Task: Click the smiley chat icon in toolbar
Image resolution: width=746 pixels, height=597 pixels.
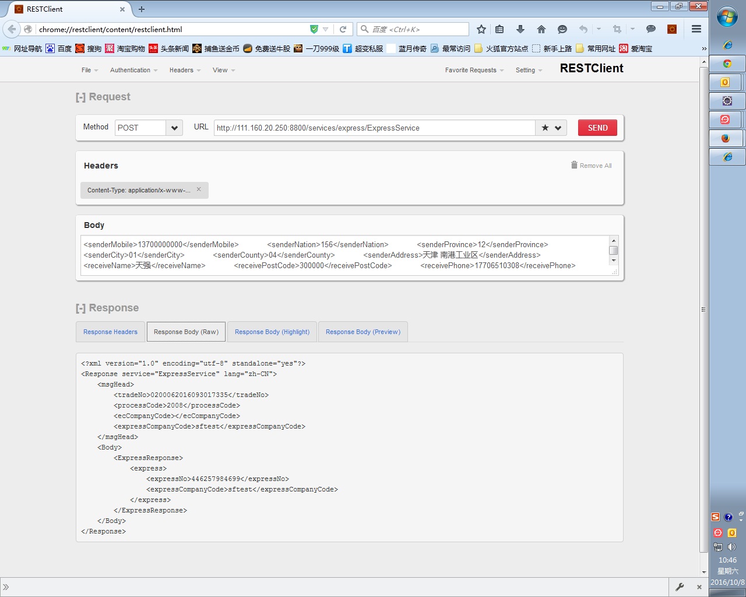Action: pyautogui.click(x=562, y=29)
